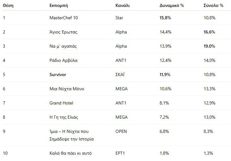Select the Άγιος Έρωτας cell
This screenshot has width=231, height=161.
(63, 32)
